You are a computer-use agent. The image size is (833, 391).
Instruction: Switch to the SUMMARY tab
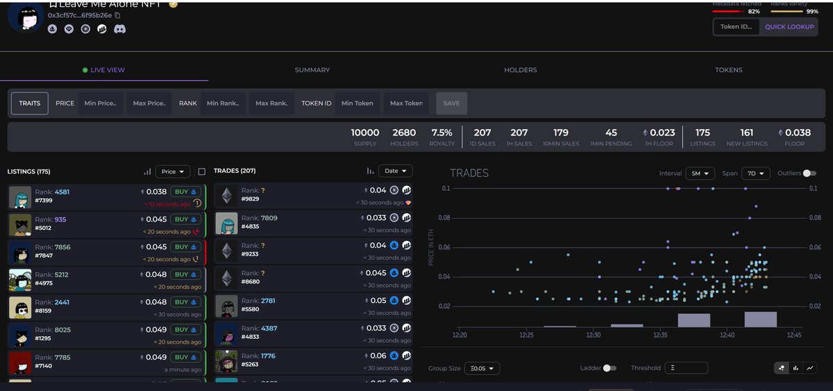312,70
